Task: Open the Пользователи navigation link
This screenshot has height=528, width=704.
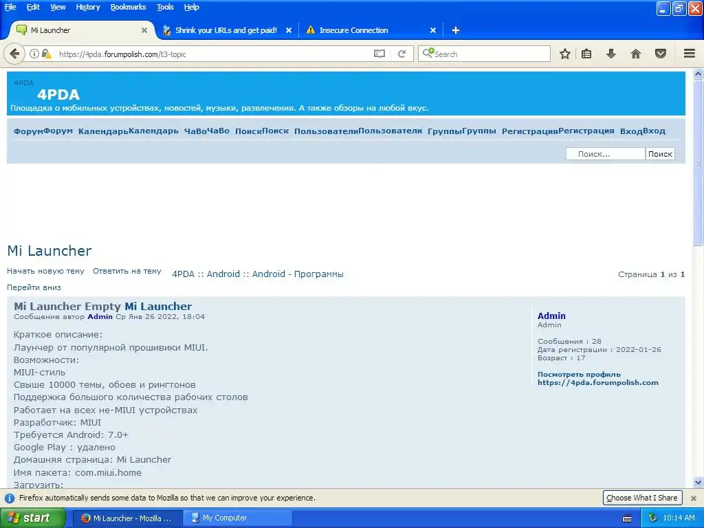Action: (x=357, y=131)
